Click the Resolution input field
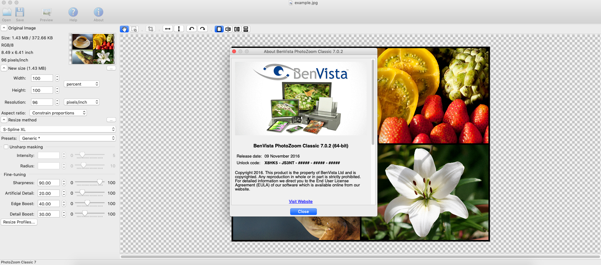This screenshot has height=265, width=601. click(x=42, y=102)
